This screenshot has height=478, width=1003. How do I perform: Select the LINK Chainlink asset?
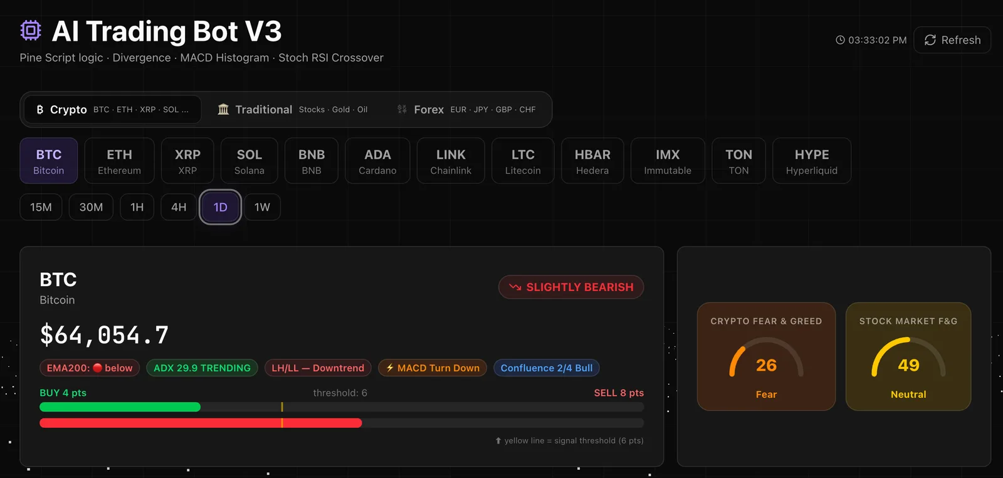pyautogui.click(x=451, y=161)
